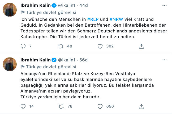Open more options menu on first tweet
Screen dimensions: 172x116
[164, 6]
